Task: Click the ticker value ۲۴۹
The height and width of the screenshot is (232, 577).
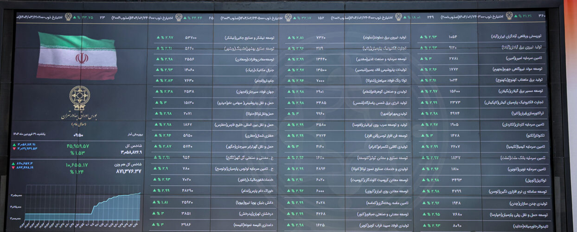Action: click(431, 17)
